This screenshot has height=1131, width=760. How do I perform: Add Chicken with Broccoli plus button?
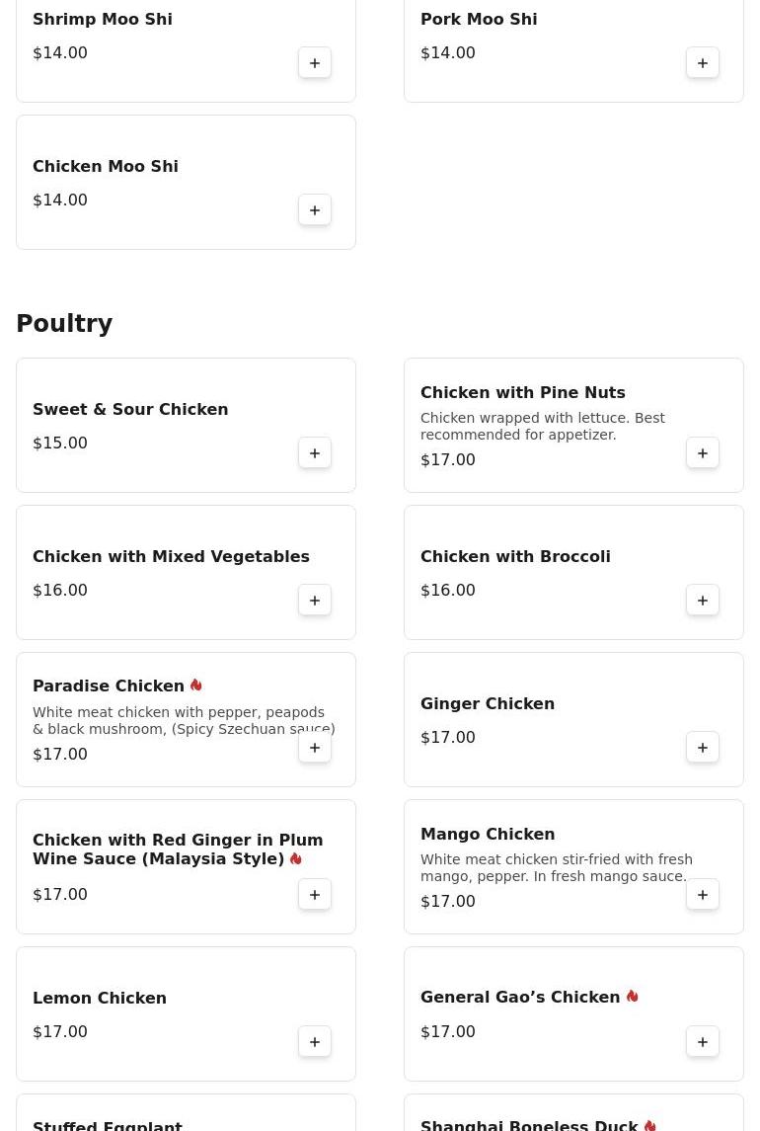tap(703, 601)
